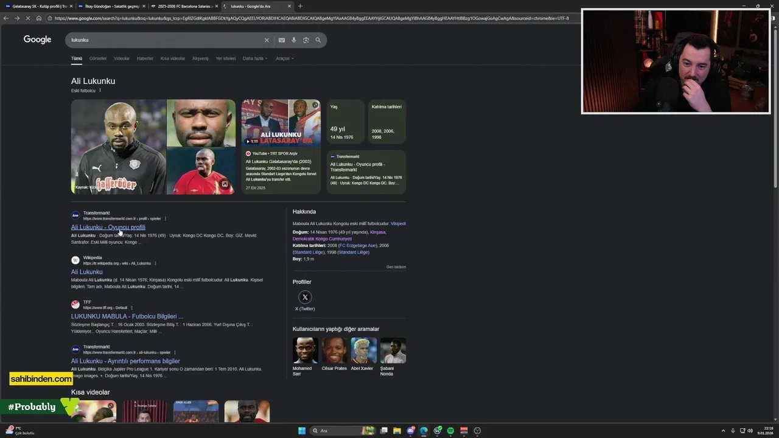779x438 pixels.
Task: Open Vikipedi link in Hakkında panel
Action: (x=398, y=223)
